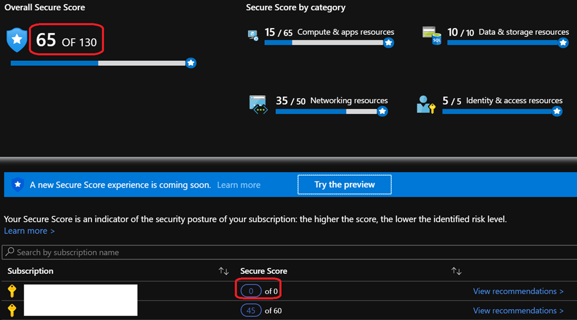This screenshot has width=577, height=320.
Task: Click the Networking resources progress bar
Action: click(326, 112)
